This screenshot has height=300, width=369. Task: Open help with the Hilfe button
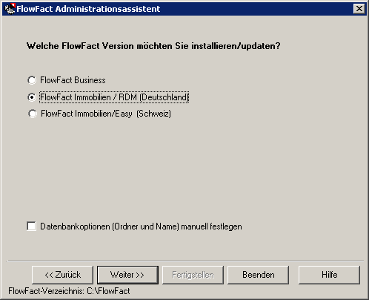[329, 275]
